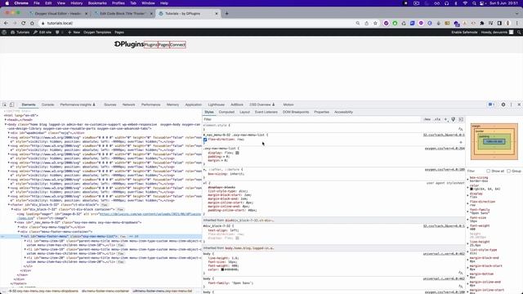Add a new style rule with plus icon
523x294 pixels.
445,119
